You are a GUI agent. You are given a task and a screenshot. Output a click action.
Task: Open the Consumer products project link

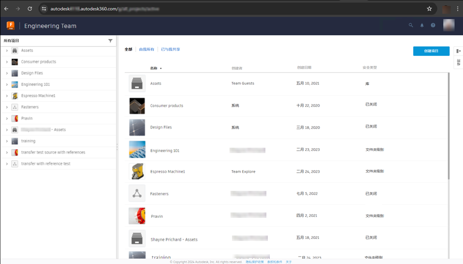tap(167, 106)
